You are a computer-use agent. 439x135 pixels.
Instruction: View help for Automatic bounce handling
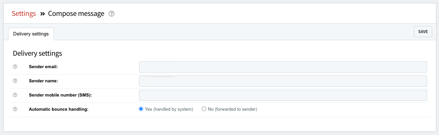point(15,109)
